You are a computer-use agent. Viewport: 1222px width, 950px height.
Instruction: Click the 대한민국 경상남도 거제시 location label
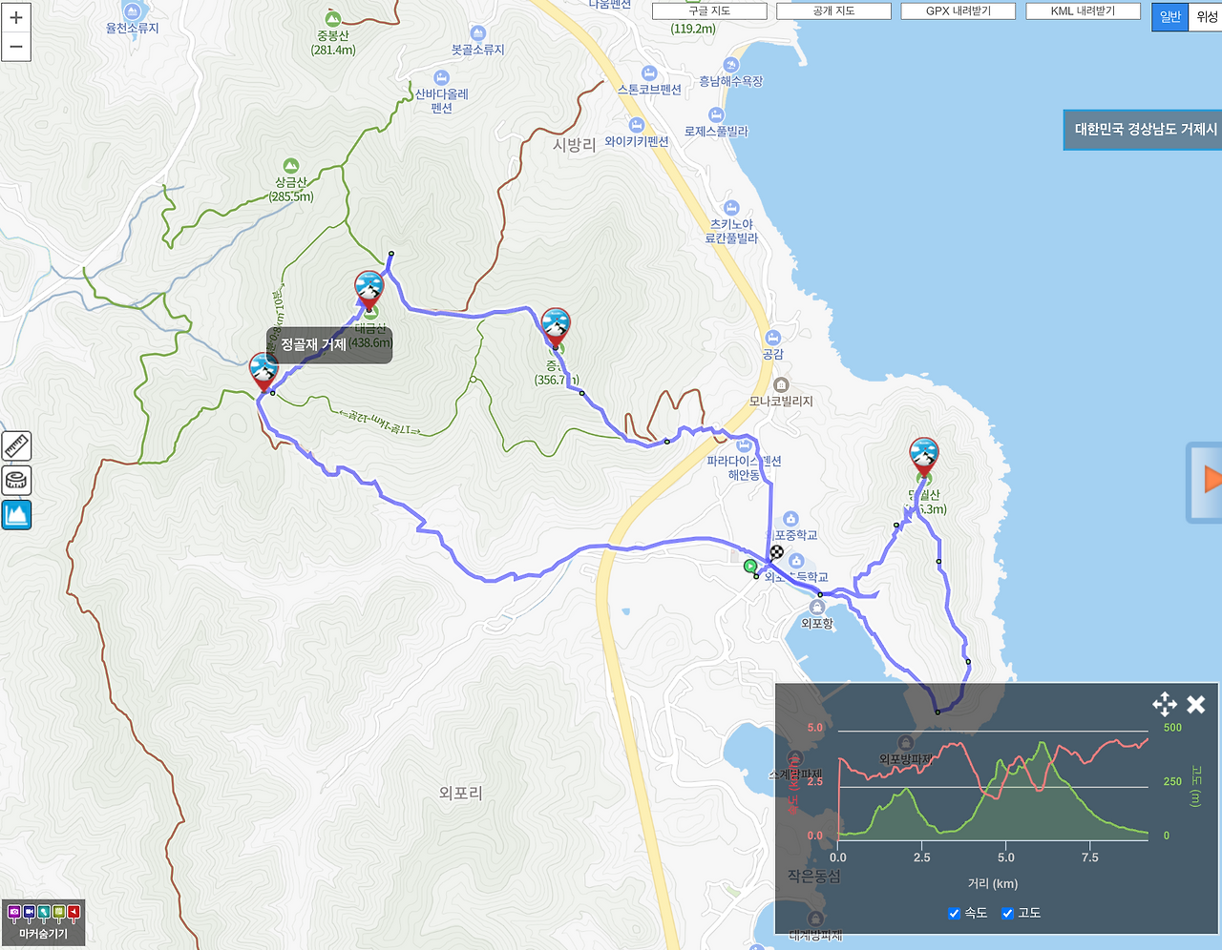[1144, 130]
